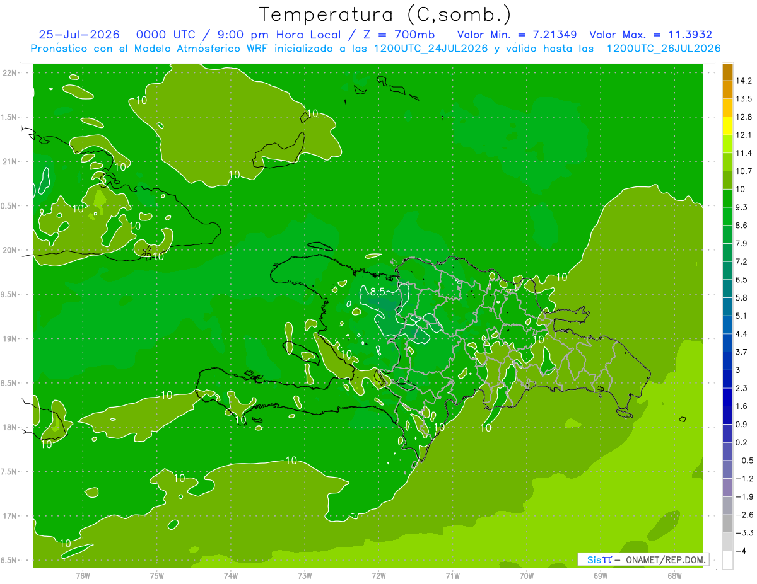Click the "Valor Min. = 7.21349" readout

pos(517,35)
